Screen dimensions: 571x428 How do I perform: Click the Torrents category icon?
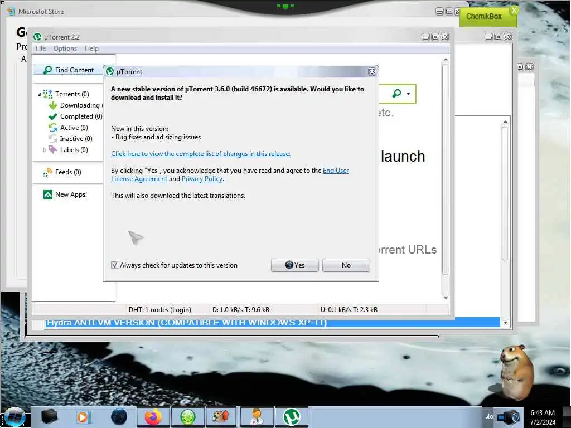(x=48, y=94)
